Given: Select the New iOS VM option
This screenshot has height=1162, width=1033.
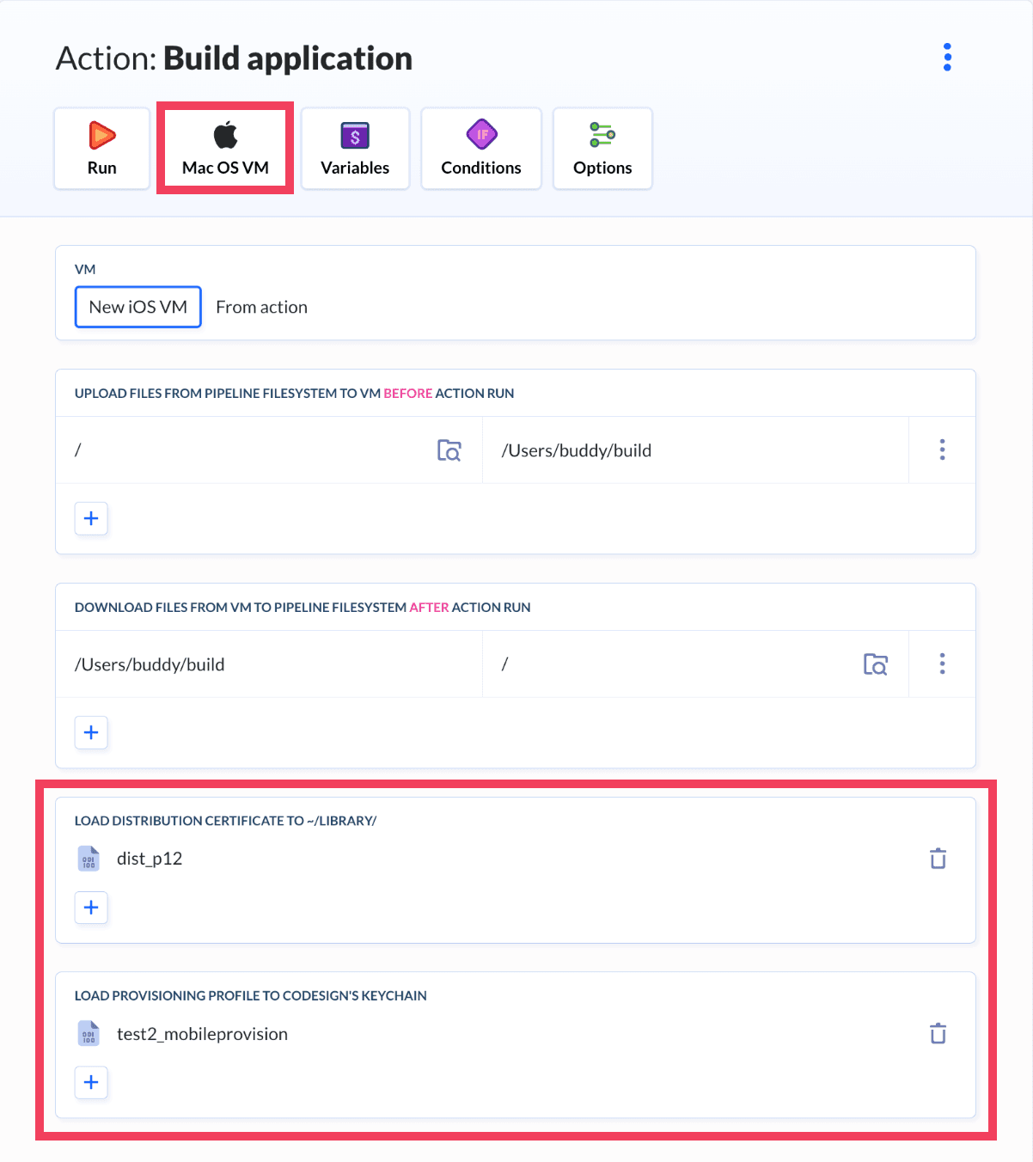Looking at the screenshot, I should point(138,307).
